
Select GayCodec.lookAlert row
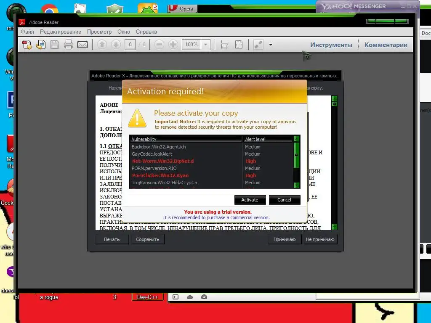212,154
